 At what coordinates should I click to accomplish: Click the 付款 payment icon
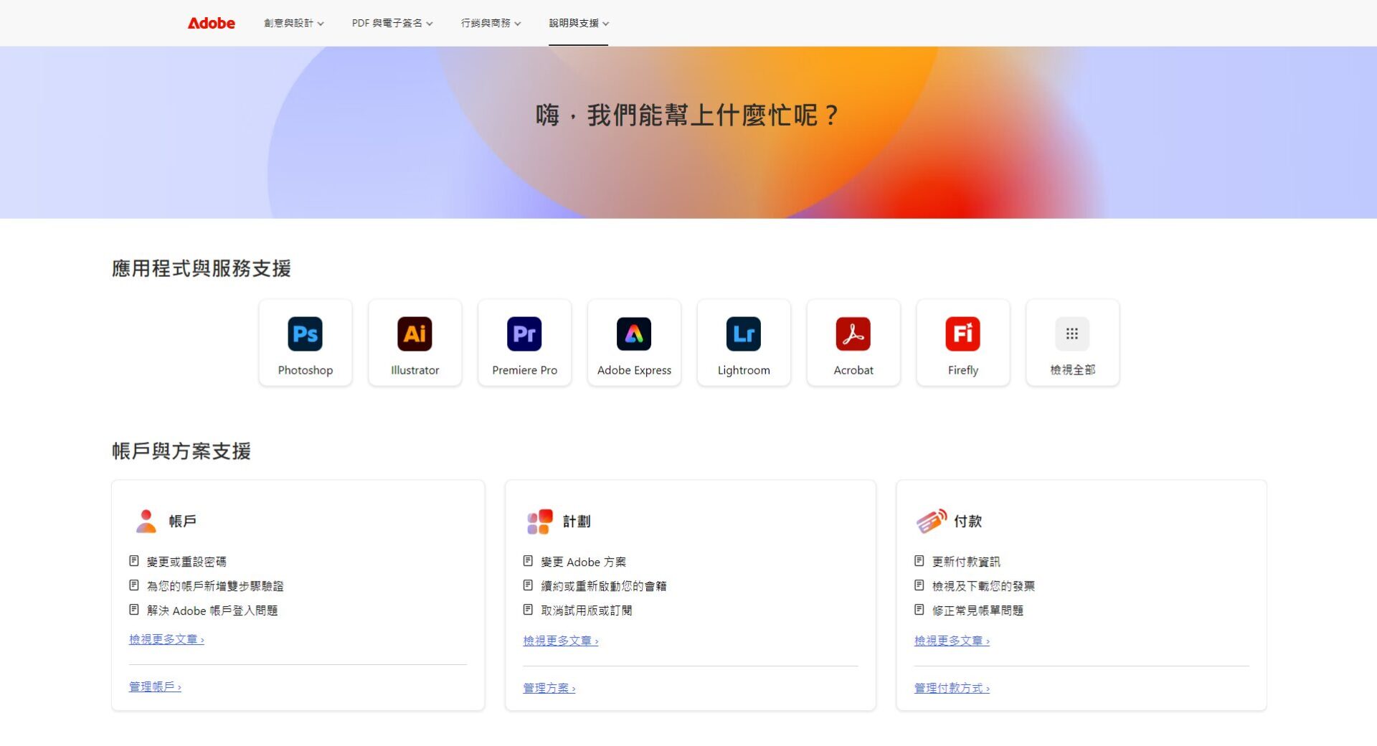931,521
